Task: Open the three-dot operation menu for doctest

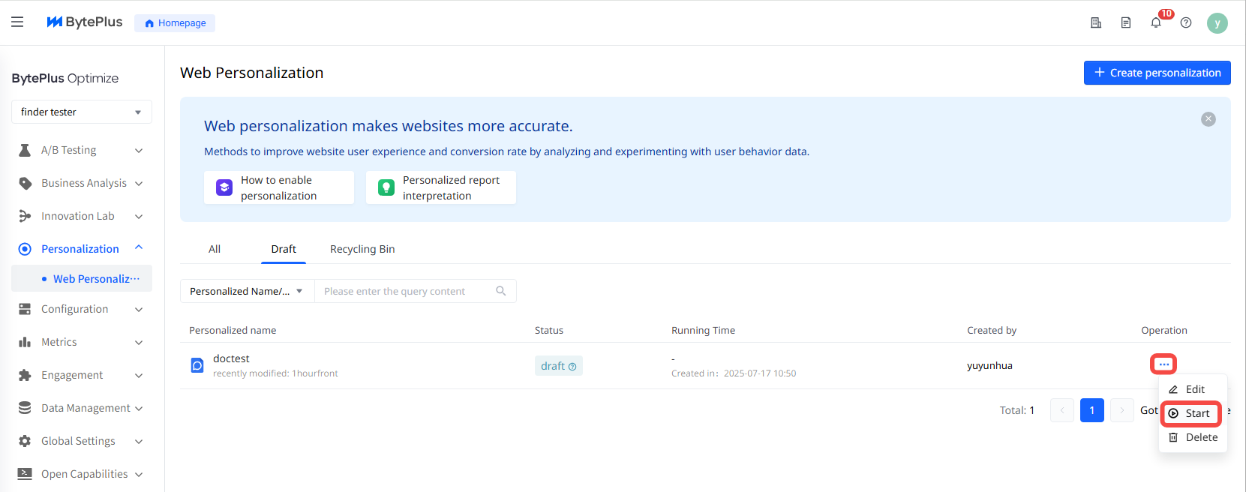Action: coord(1163,364)
